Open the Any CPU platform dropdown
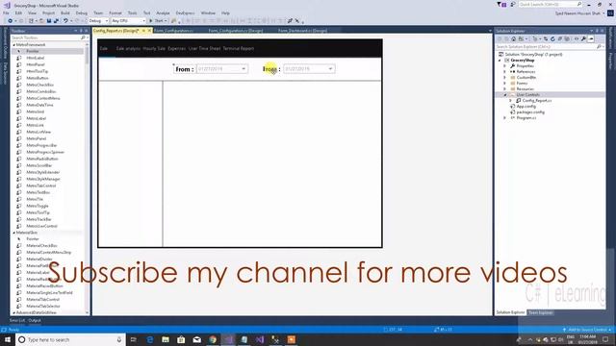 (128, 21)
